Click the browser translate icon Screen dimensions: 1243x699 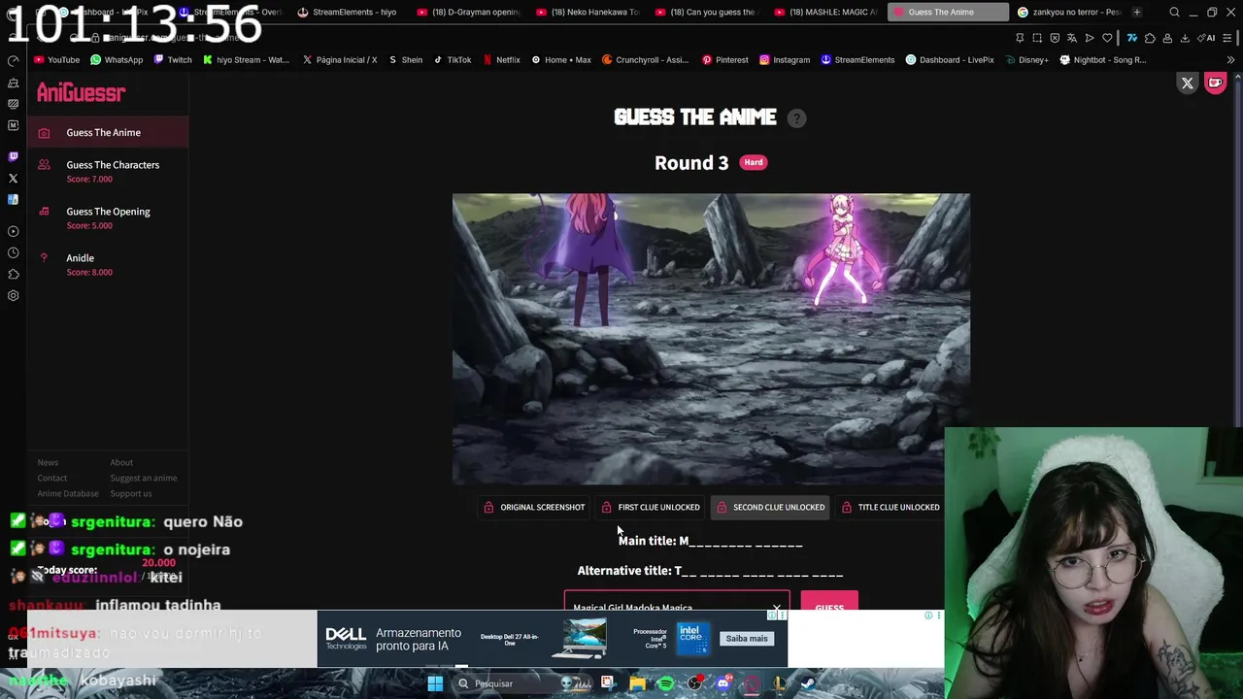(1072, 38)
